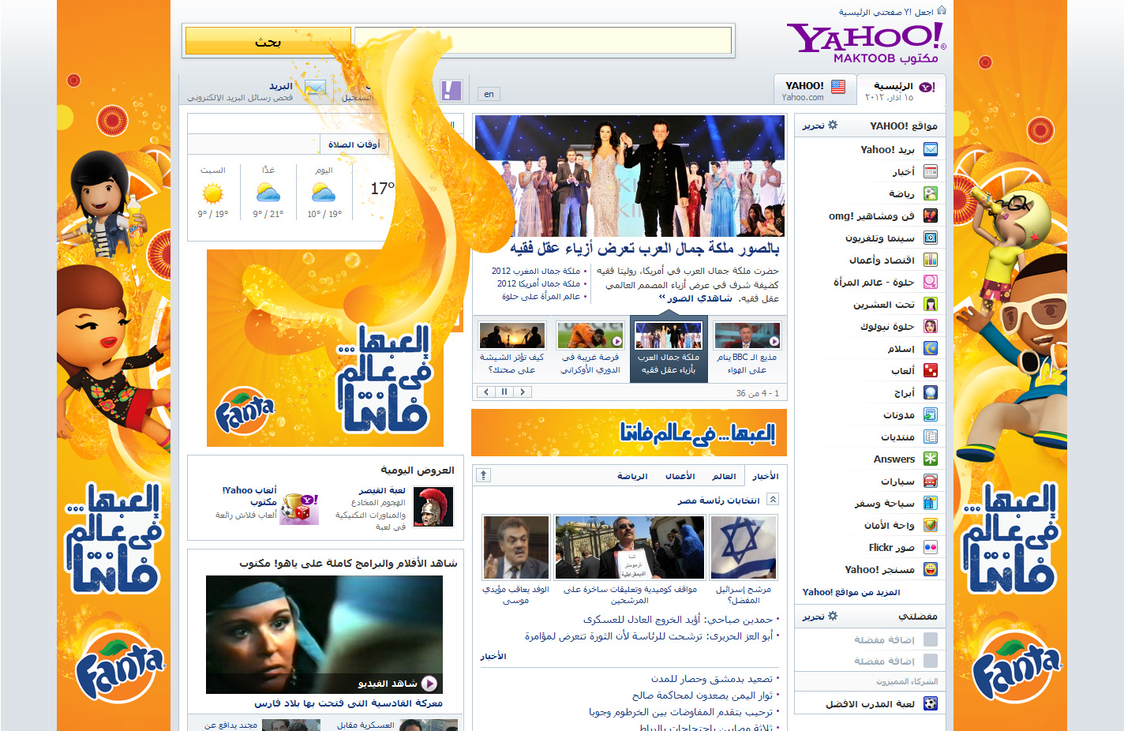Click the العبها في عالم فانتا banner
Viewport: 1124px width, 731px height.
point(629,433)
